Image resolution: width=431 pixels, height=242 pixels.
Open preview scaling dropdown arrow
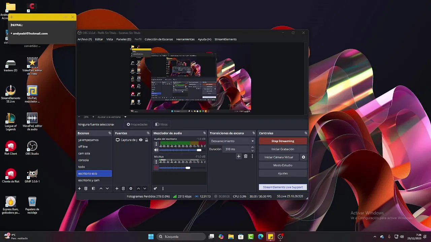[125, 117]
